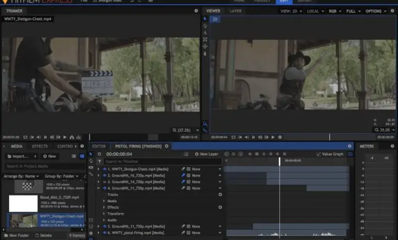Expand the Transform group
The image size is (398, 240).
coord(104,213)
